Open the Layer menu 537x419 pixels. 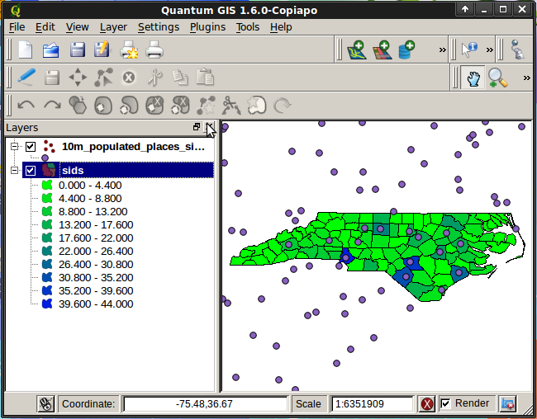113,27
